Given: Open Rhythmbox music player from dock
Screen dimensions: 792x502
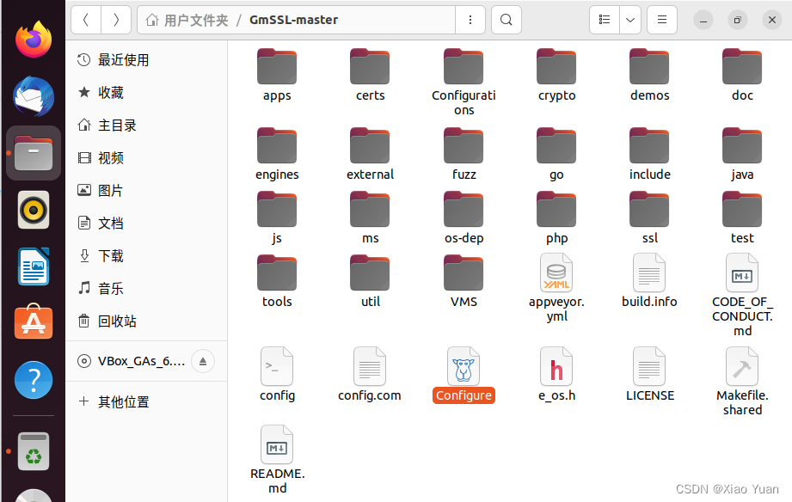Looking at the screenshot, I should tap(34, 210).
